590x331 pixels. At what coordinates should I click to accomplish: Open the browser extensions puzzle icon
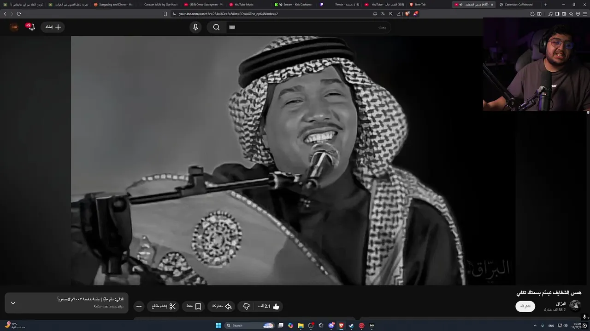(532, 14)
